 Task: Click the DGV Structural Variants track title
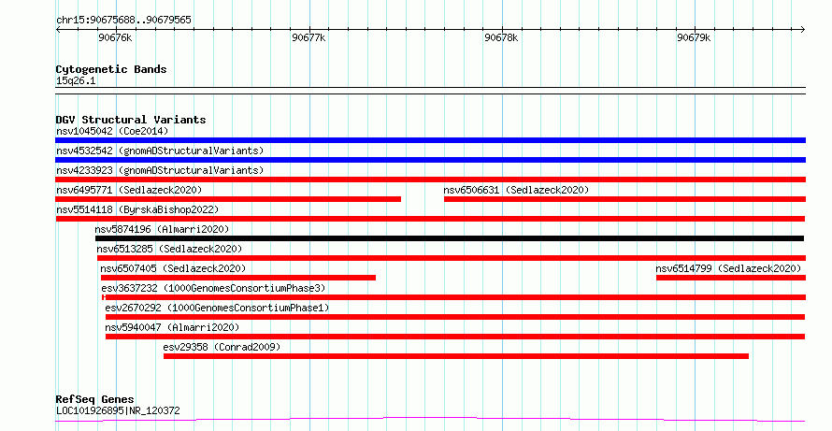(x=131, y=120)
